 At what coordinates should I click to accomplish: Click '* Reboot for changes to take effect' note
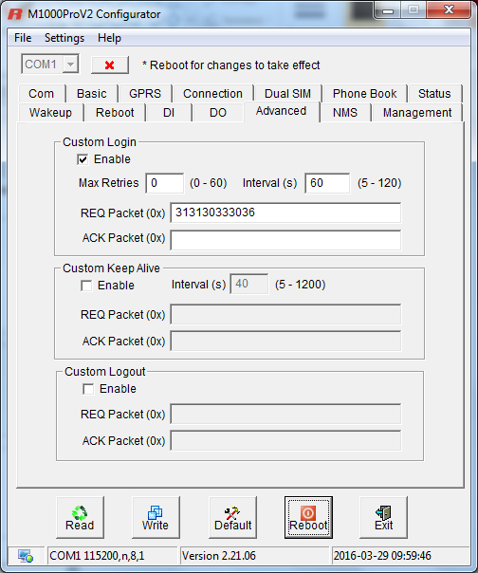[x=231, y=65]
